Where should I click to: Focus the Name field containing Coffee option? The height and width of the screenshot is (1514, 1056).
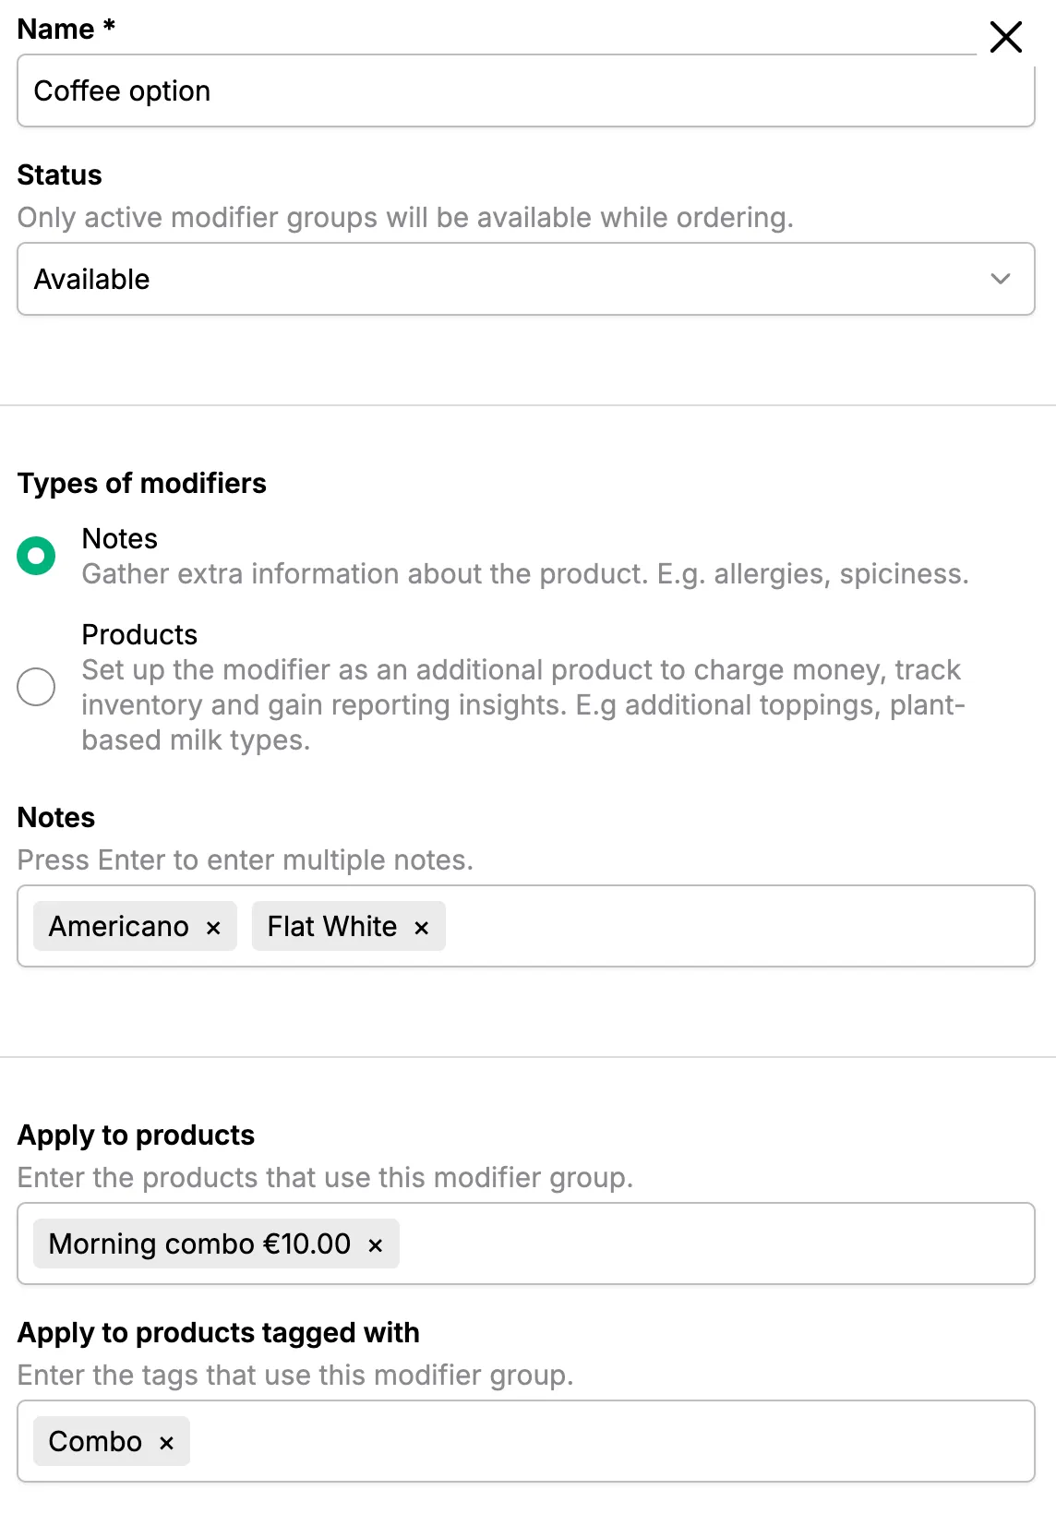(x=524, y=91)
